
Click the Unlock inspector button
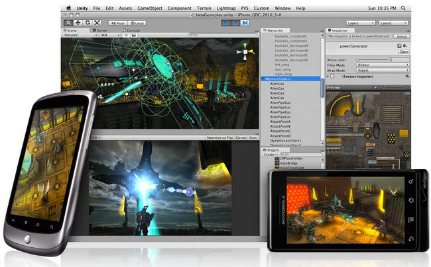tap(402, 36)
